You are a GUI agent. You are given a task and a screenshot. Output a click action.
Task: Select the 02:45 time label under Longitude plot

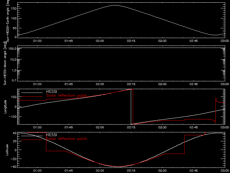point(193,127)
